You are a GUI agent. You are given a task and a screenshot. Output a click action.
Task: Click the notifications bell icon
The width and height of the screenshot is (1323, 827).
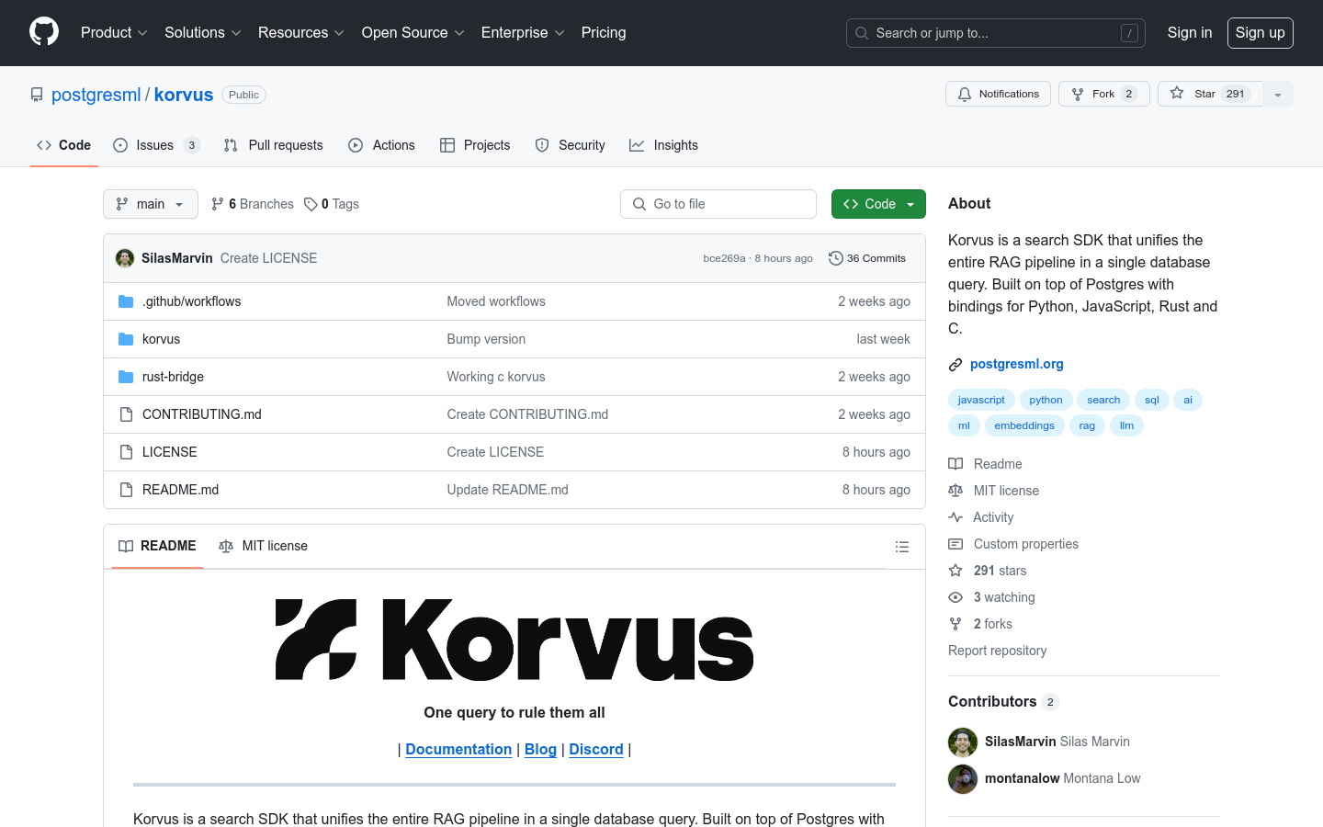tap(965, 94)
